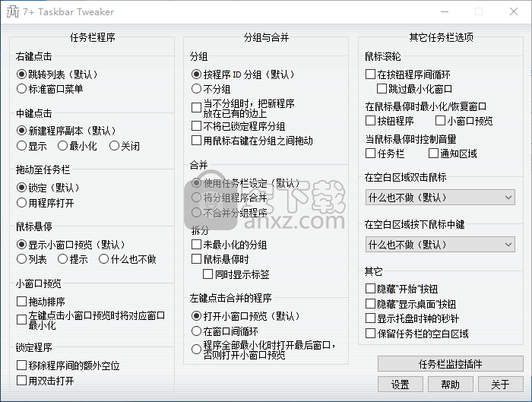Click the 帮助 button

coord(451,385)
